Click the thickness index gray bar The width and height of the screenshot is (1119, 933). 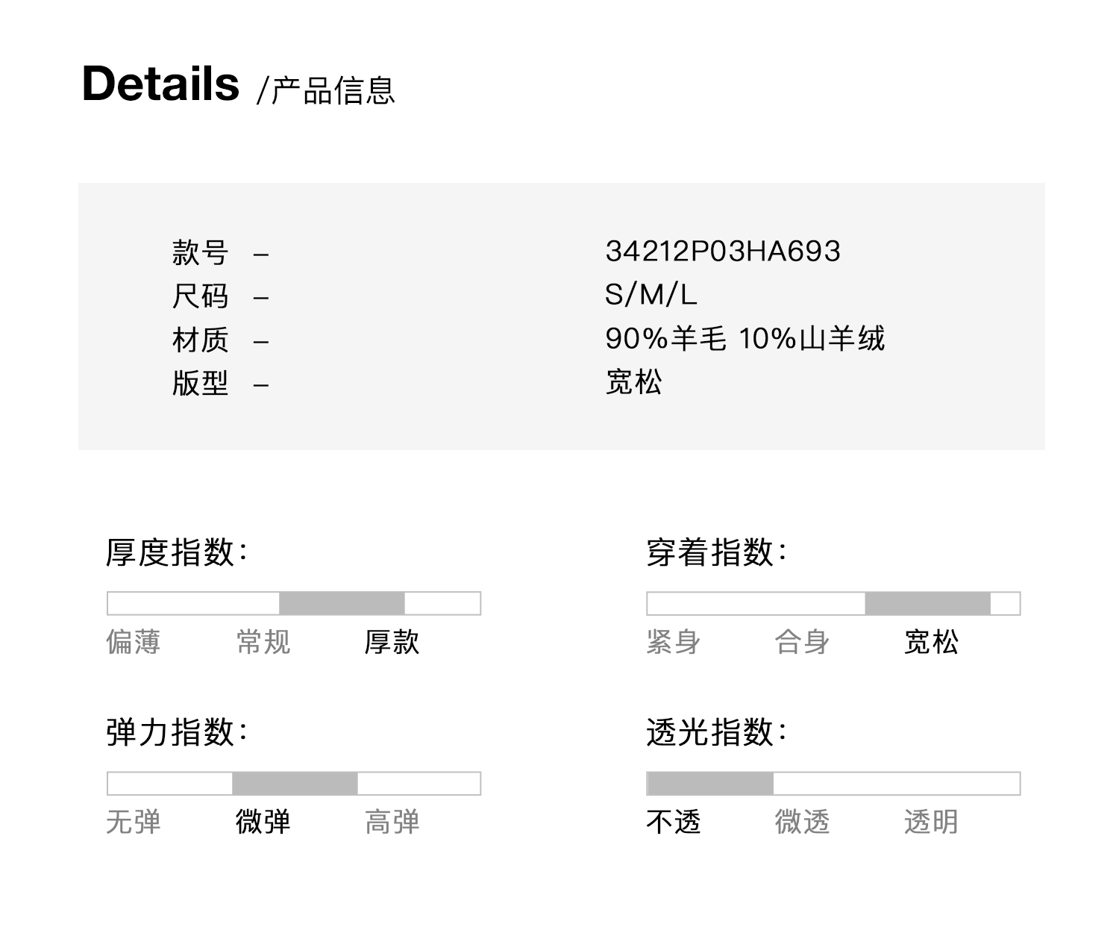coord(342,603)
